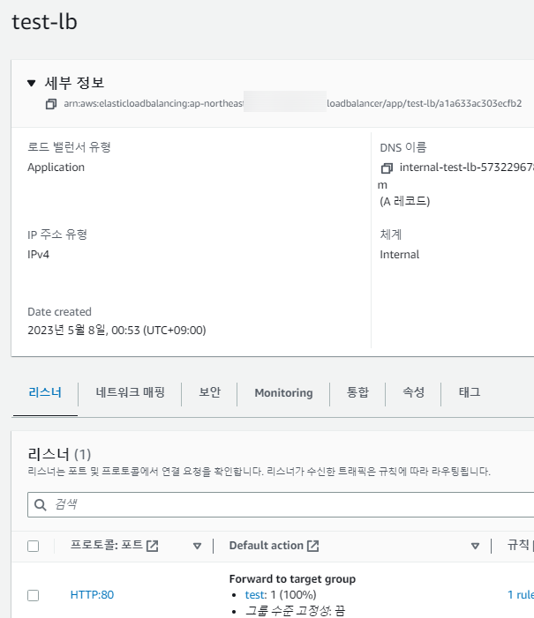The image size is (534, 618).
Task: Copy the load balancer ARN
Action: pyautogui.click(x=51, y=104)
